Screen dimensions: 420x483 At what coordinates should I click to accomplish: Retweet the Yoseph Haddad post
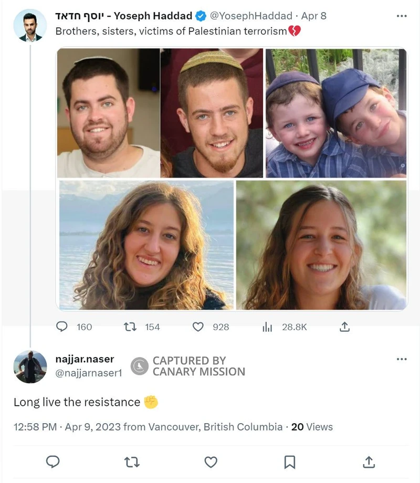[130, 327]
